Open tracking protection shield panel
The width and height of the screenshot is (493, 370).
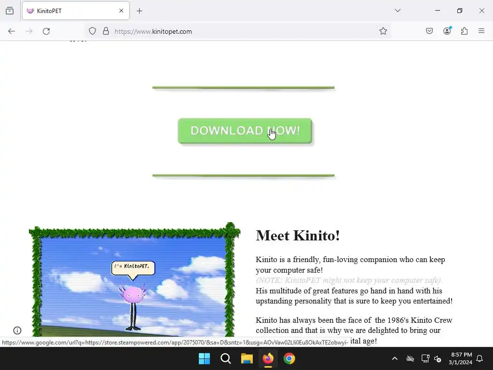pyautogui.click(x=92, y=31)
